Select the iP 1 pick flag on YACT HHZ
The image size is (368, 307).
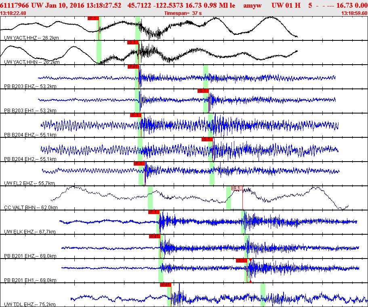tap(93, 18)
